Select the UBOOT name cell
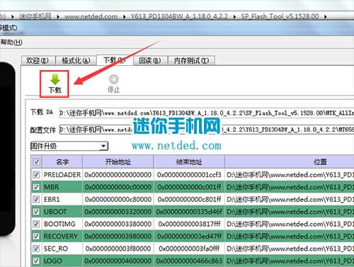Viewport: 354px width, 267px height. pos(62,211)
